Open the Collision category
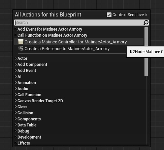 25,113
